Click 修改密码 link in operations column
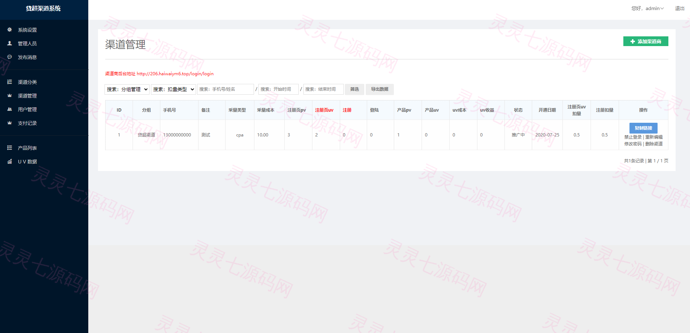Image resolution: width=690 pixels, height=333 pixels. click(x=633, y=144)
